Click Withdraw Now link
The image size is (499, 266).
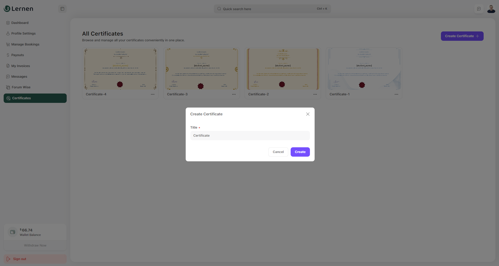[x=35, y=245]
